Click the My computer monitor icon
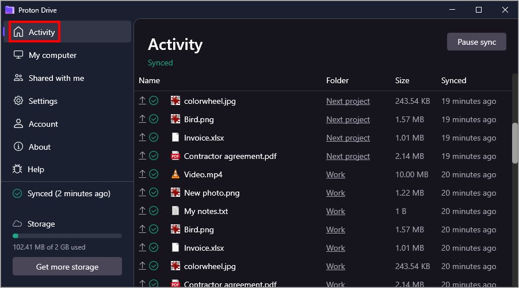Image resolution: width=519 pixels, height=288 pixels. click(x=18, y=55)
